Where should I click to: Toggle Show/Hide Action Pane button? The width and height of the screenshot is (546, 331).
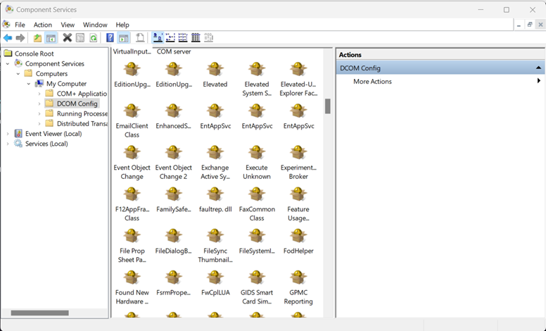(x=123, y=37)
